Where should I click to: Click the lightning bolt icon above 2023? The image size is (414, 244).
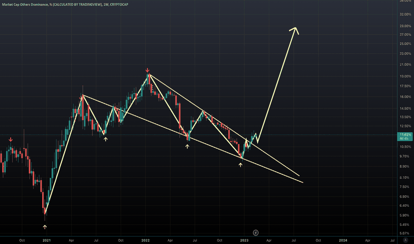(x=255, y=232)
